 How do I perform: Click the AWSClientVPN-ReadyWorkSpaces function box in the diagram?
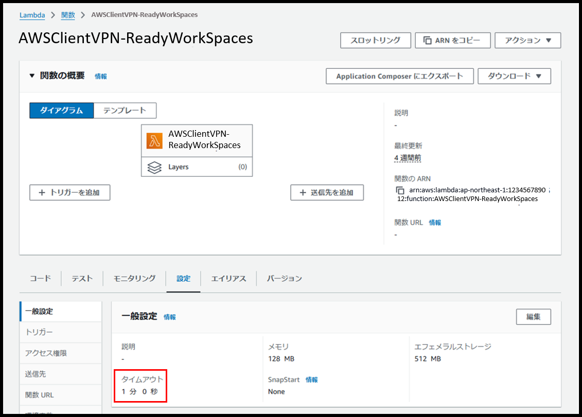click(x=197, y=141)
